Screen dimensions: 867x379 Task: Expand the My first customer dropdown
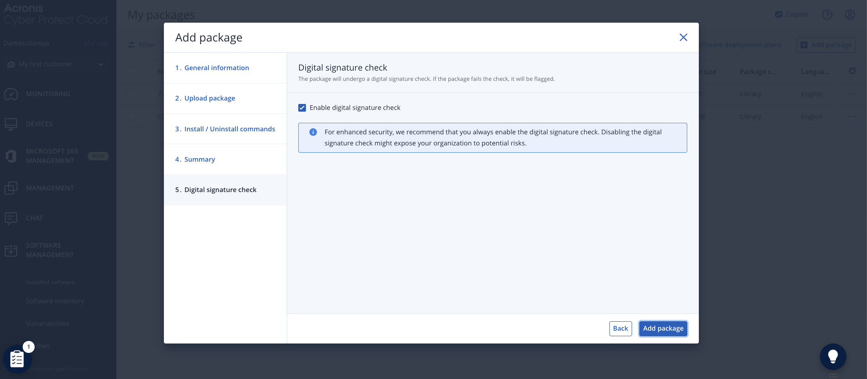pyautogui.click(x=56, y=64)
